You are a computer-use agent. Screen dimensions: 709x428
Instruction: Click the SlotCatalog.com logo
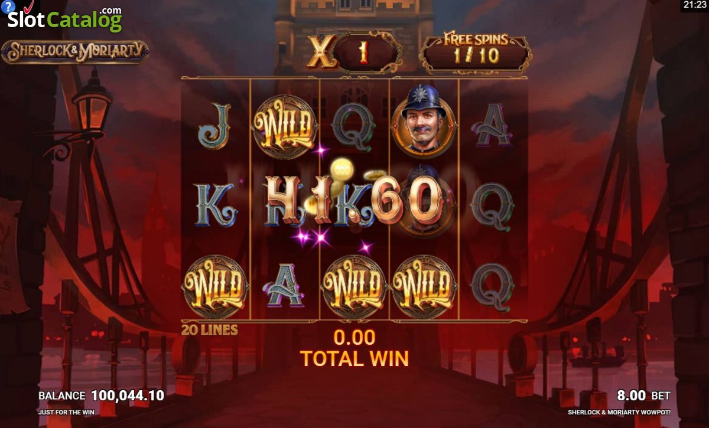tap(64, 20)
